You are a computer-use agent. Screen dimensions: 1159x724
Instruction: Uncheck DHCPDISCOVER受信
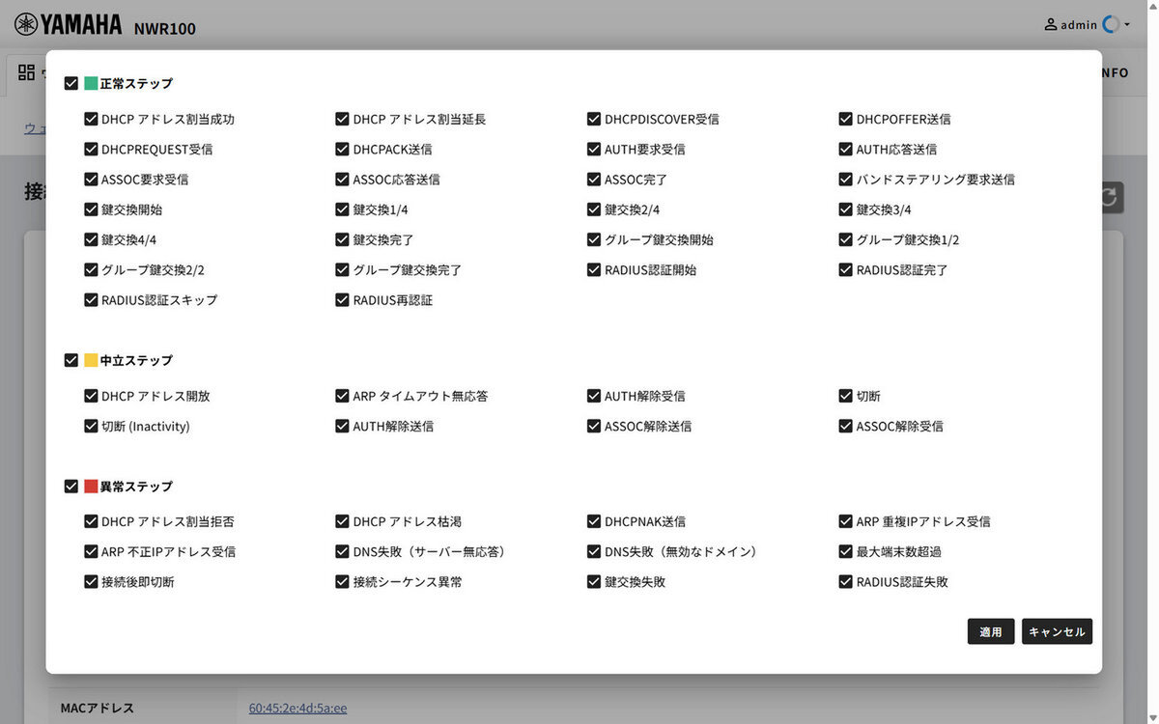(594, 120)
